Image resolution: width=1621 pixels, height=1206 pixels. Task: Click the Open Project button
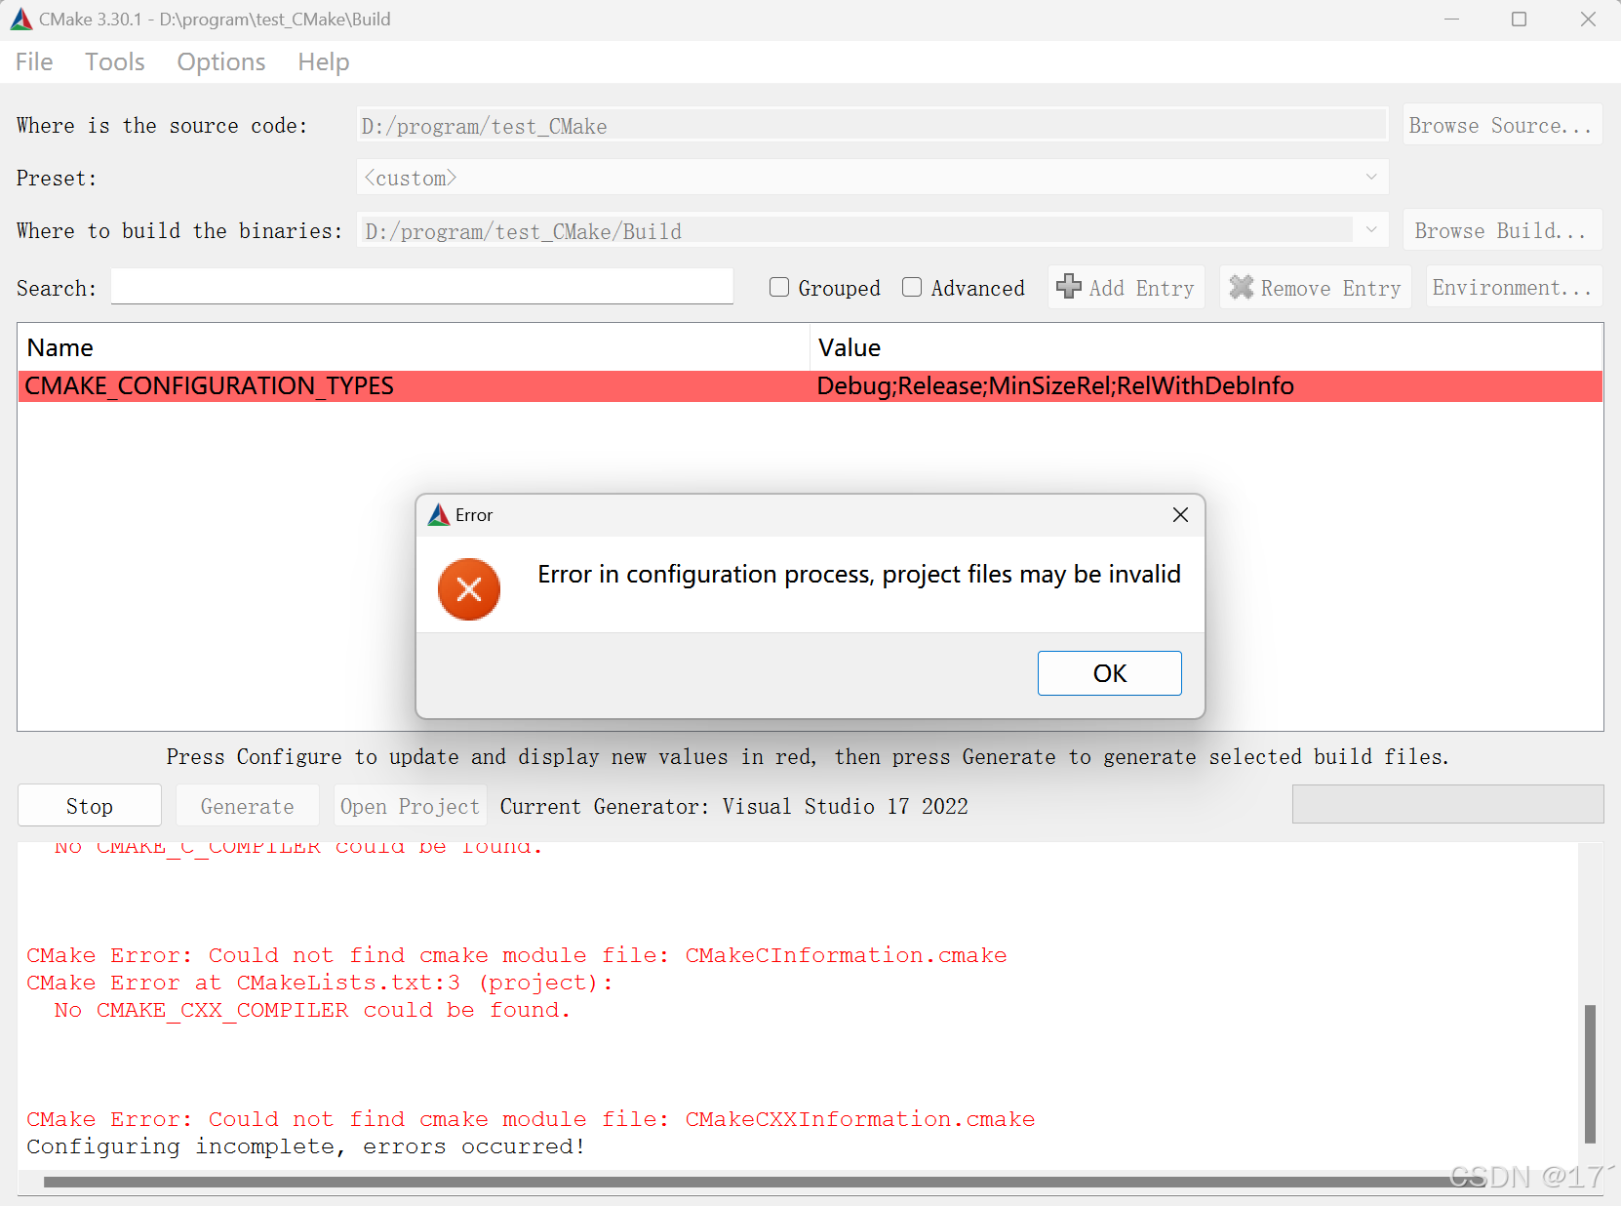pos(410,806)
